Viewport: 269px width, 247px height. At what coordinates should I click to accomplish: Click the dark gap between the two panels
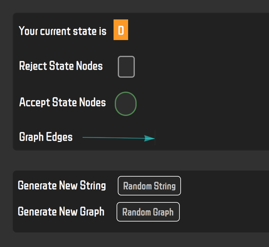(x=137, y=161)
